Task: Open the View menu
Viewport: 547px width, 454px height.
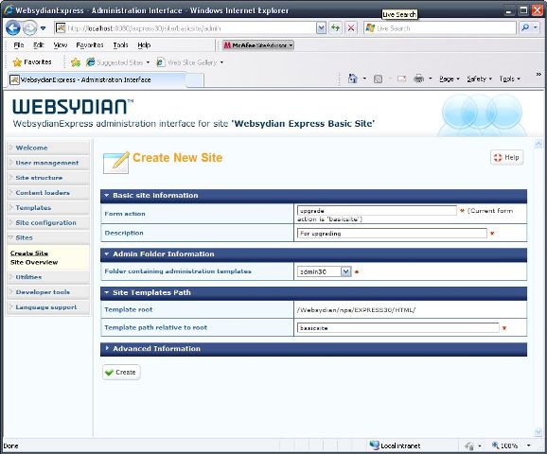Action: (60, 45)
